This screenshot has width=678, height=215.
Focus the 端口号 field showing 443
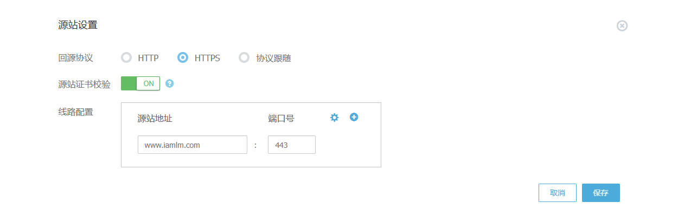[x=292, y=145]
